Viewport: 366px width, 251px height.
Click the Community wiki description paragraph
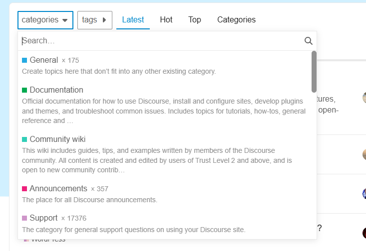[157, 160]
